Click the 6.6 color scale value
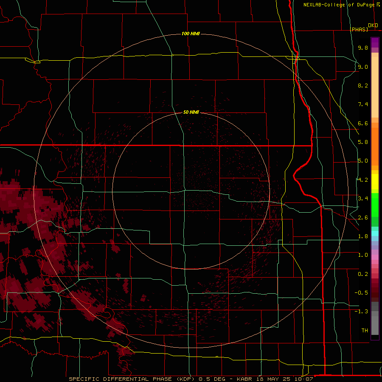382x382 pixels. (x=363, y=123)
